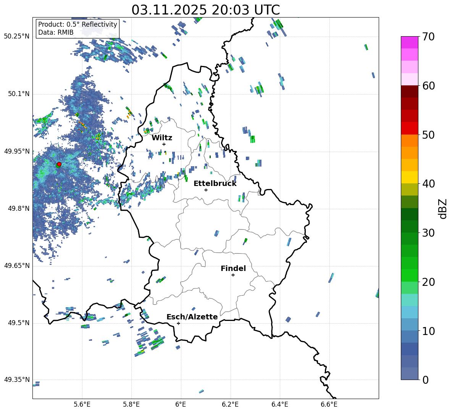Click the 5.6°E longitude label
The image size is (452, 412).
click(82, 405)
